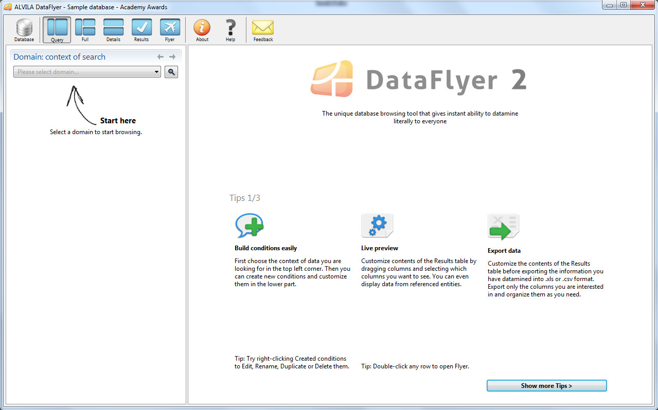
Task: Click the 'Start here' label
Action: point(118,121)
